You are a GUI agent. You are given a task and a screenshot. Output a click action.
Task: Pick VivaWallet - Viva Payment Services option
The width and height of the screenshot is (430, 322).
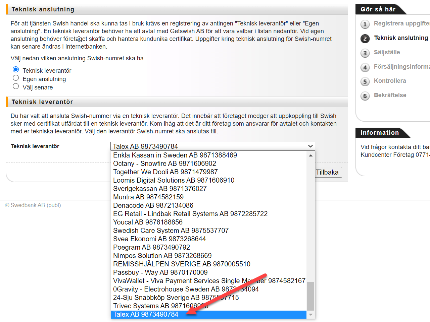(208, 281)
